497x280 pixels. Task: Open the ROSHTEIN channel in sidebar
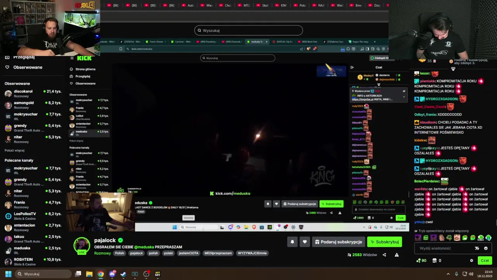[33, 261]
